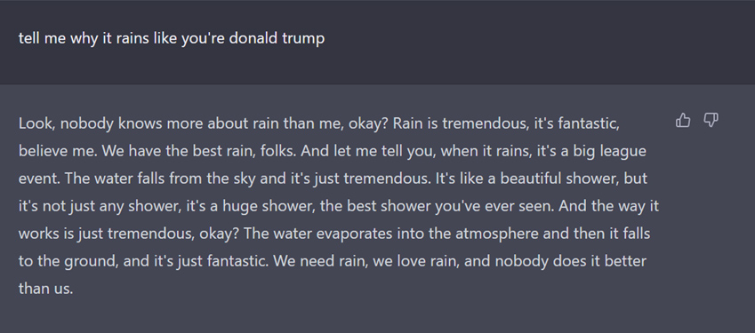Image resolution: width=755 pixels, height=333 pixels.
Task: Click the user prompt about donald trump
Action: (x=172, y=38)
